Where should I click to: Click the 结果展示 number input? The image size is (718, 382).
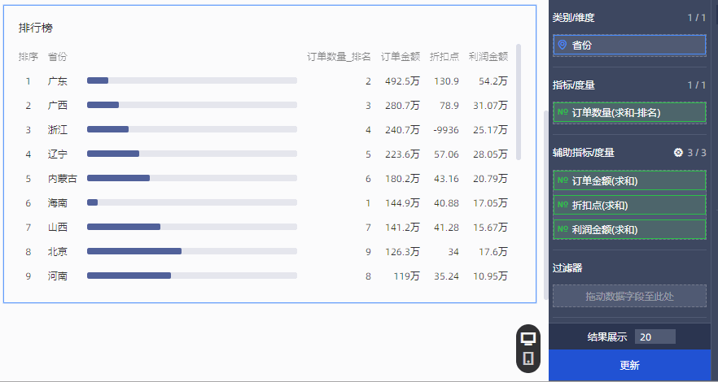click(x=655, y=337)
